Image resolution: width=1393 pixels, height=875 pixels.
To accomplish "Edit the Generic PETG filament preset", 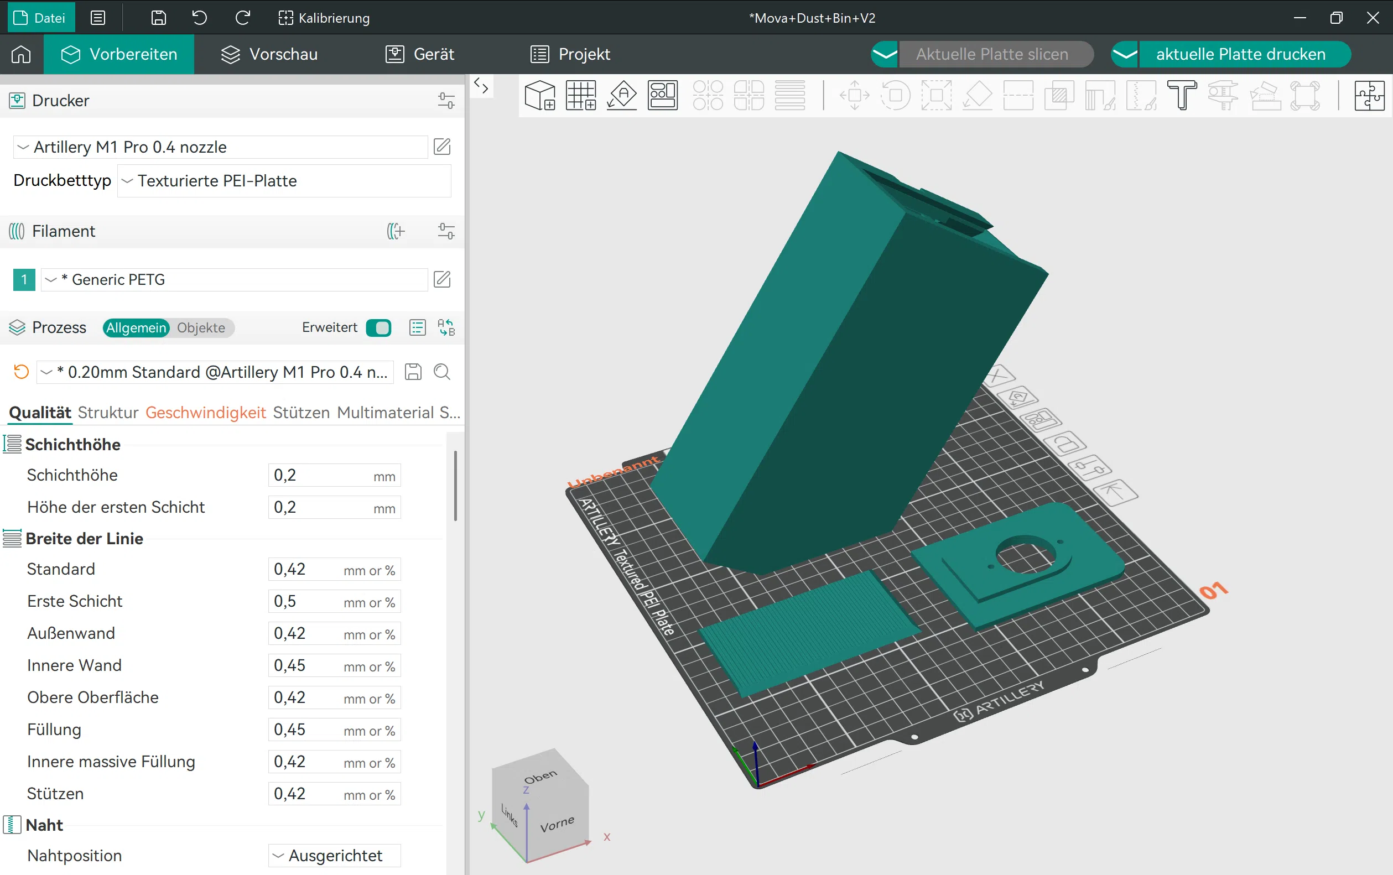I will [x=442, y=280].
